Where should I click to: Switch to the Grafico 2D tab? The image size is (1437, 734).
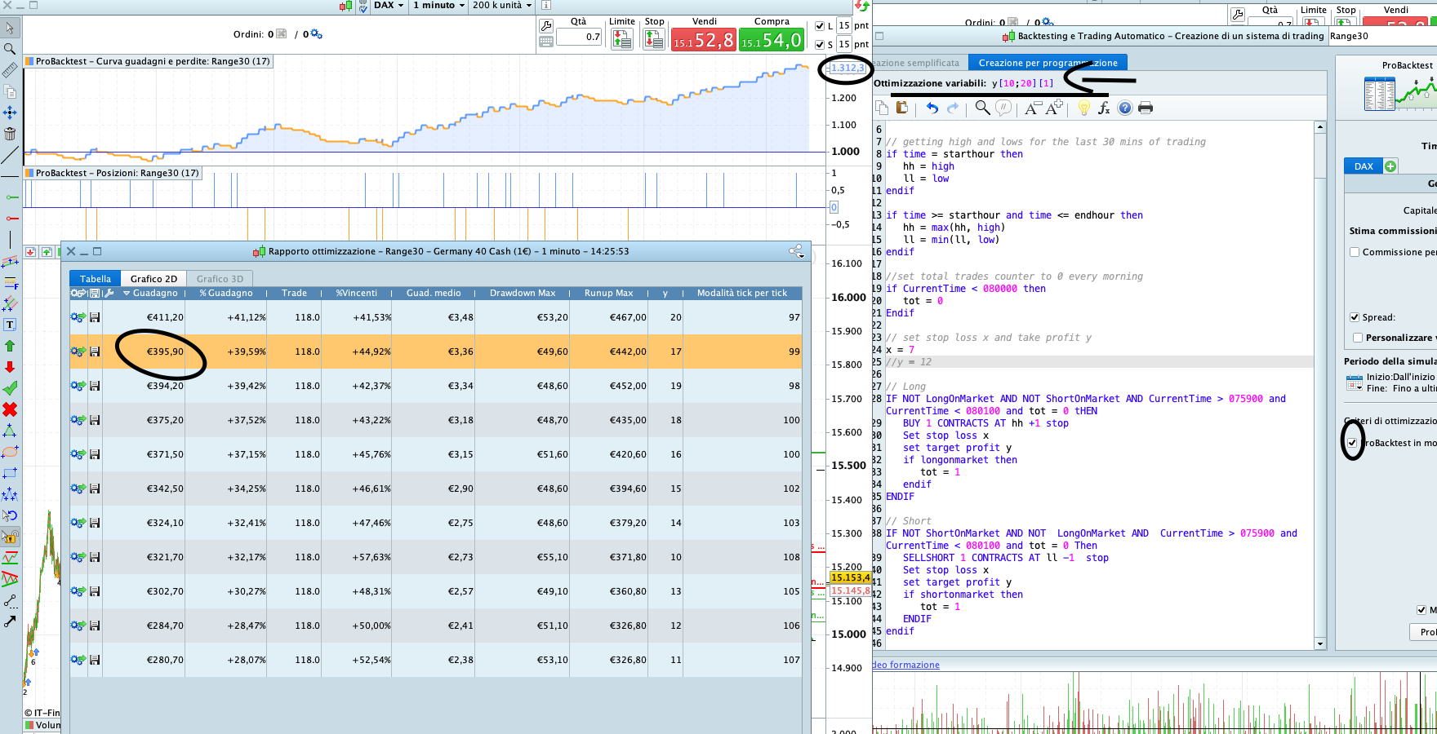(153, 279)
